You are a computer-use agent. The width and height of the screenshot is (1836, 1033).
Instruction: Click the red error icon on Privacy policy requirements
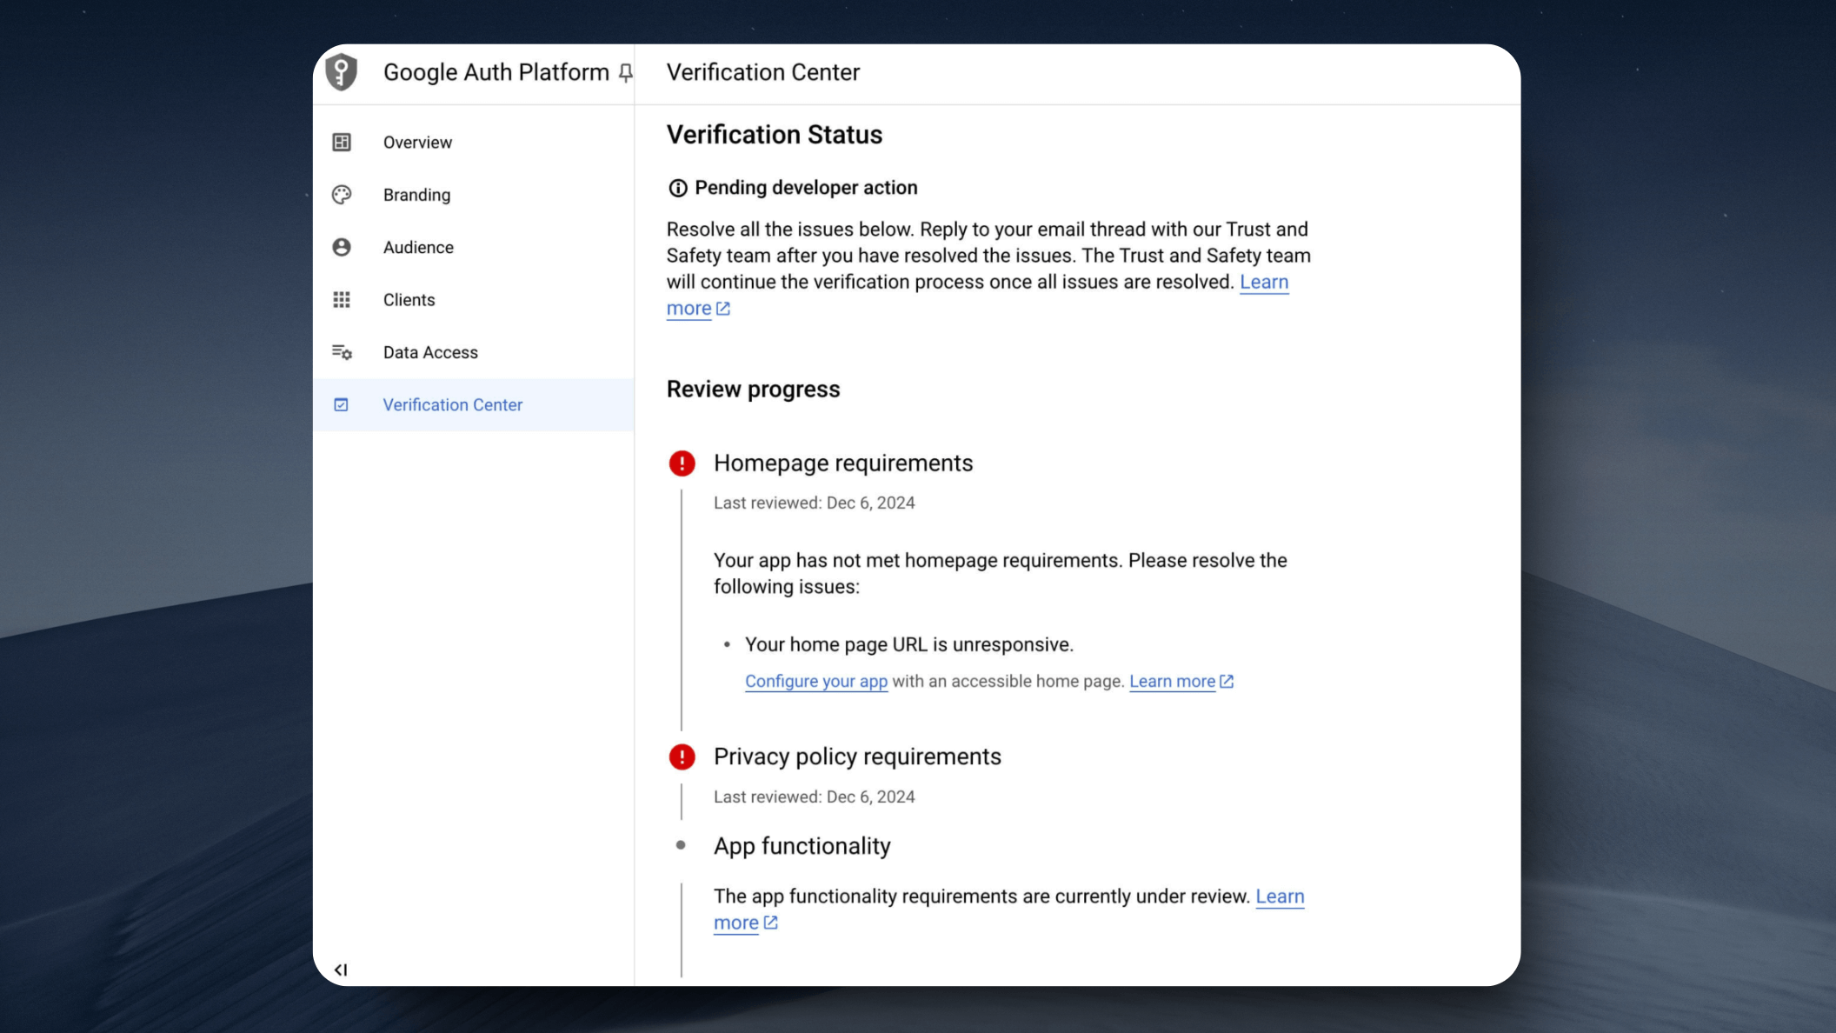(x=682, y=756)
